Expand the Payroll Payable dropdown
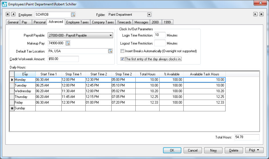This screenshot has height=159, width=269. [111, 35]
